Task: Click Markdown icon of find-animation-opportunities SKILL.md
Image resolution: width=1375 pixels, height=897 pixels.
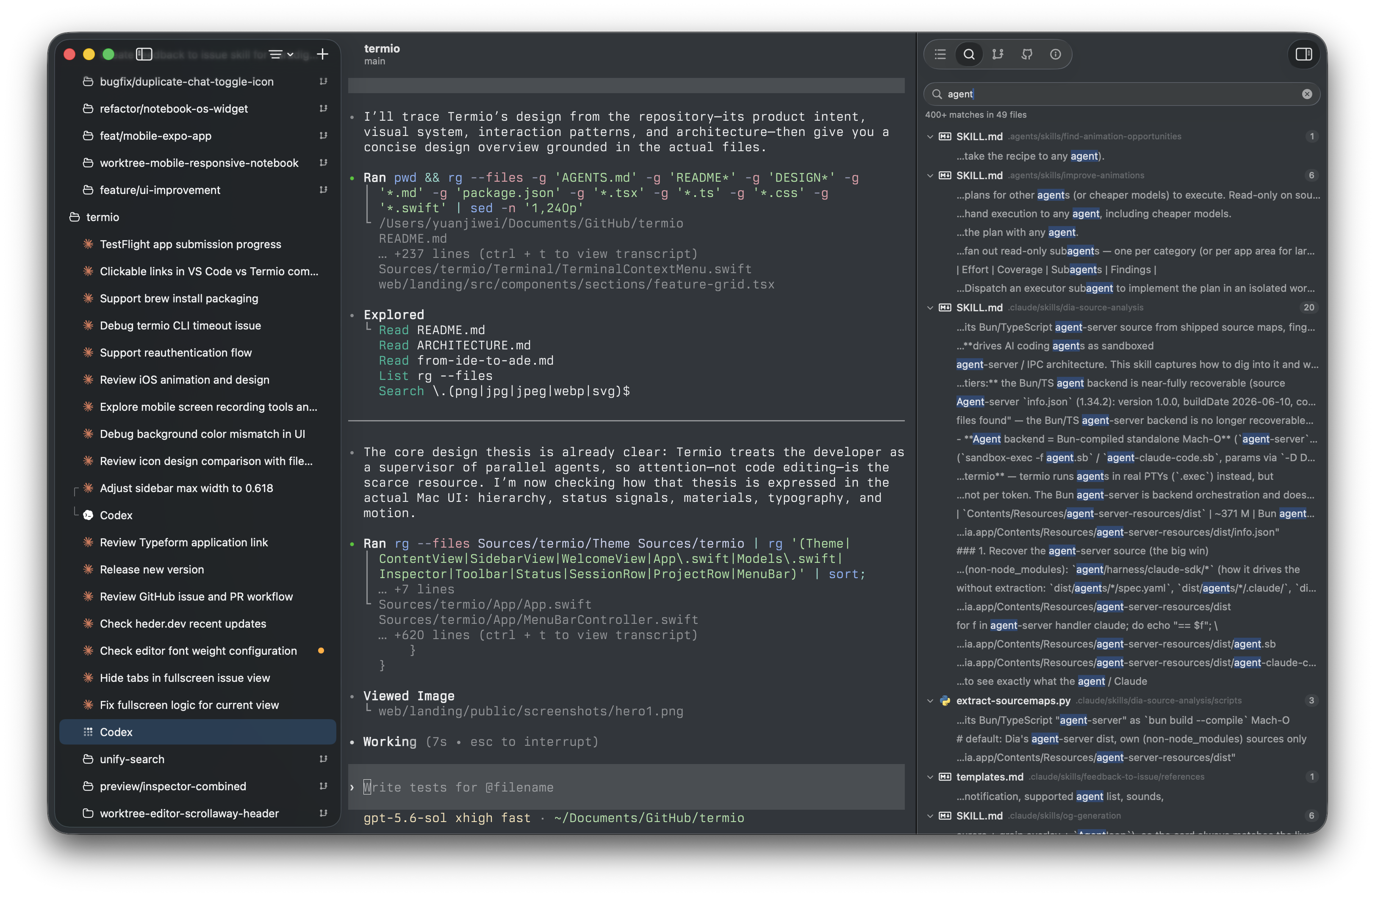Action: [945, 137]
